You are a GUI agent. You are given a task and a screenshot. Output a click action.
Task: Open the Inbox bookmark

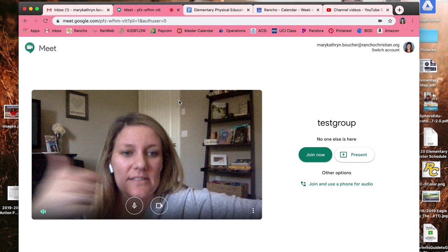pyautogui.click(x=53, y=31)
